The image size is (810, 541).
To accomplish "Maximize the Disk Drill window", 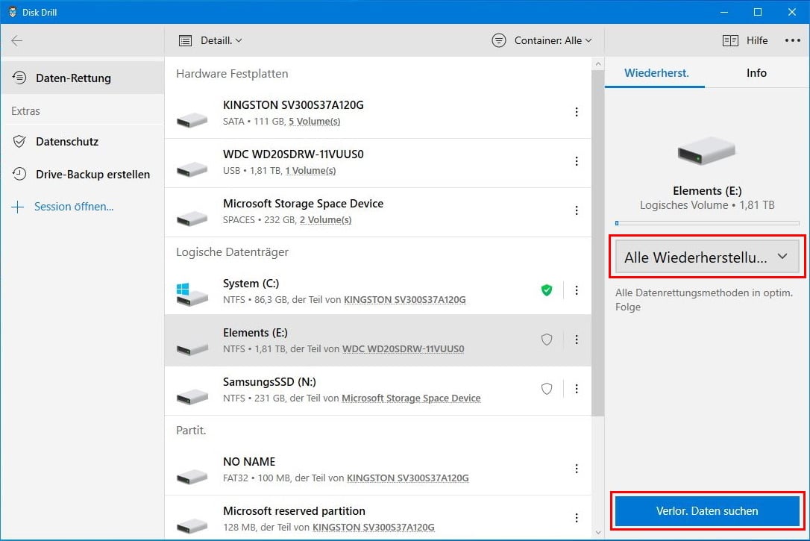I will (x=757, y=12).
